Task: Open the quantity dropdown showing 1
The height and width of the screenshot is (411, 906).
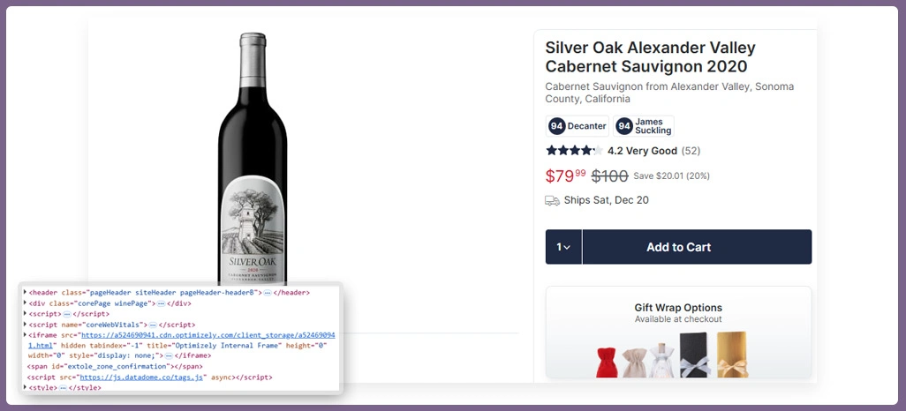Action: (x=563, y=247)
